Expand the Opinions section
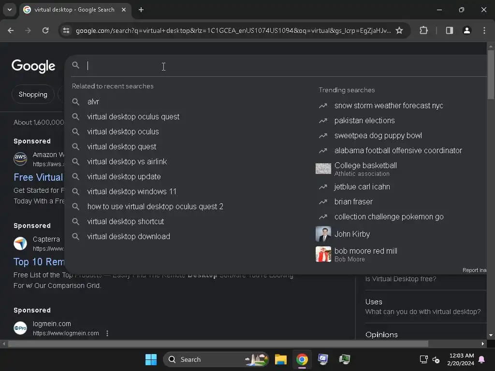 (x=381, y=335)
